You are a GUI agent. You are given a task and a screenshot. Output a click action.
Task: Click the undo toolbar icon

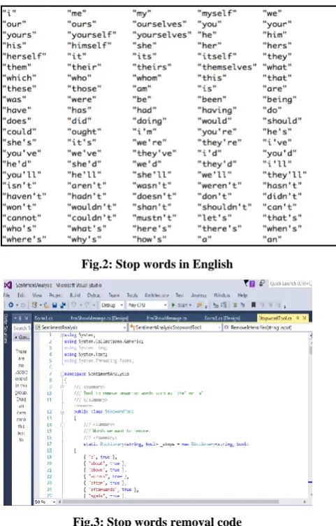(x=73, y=305)
